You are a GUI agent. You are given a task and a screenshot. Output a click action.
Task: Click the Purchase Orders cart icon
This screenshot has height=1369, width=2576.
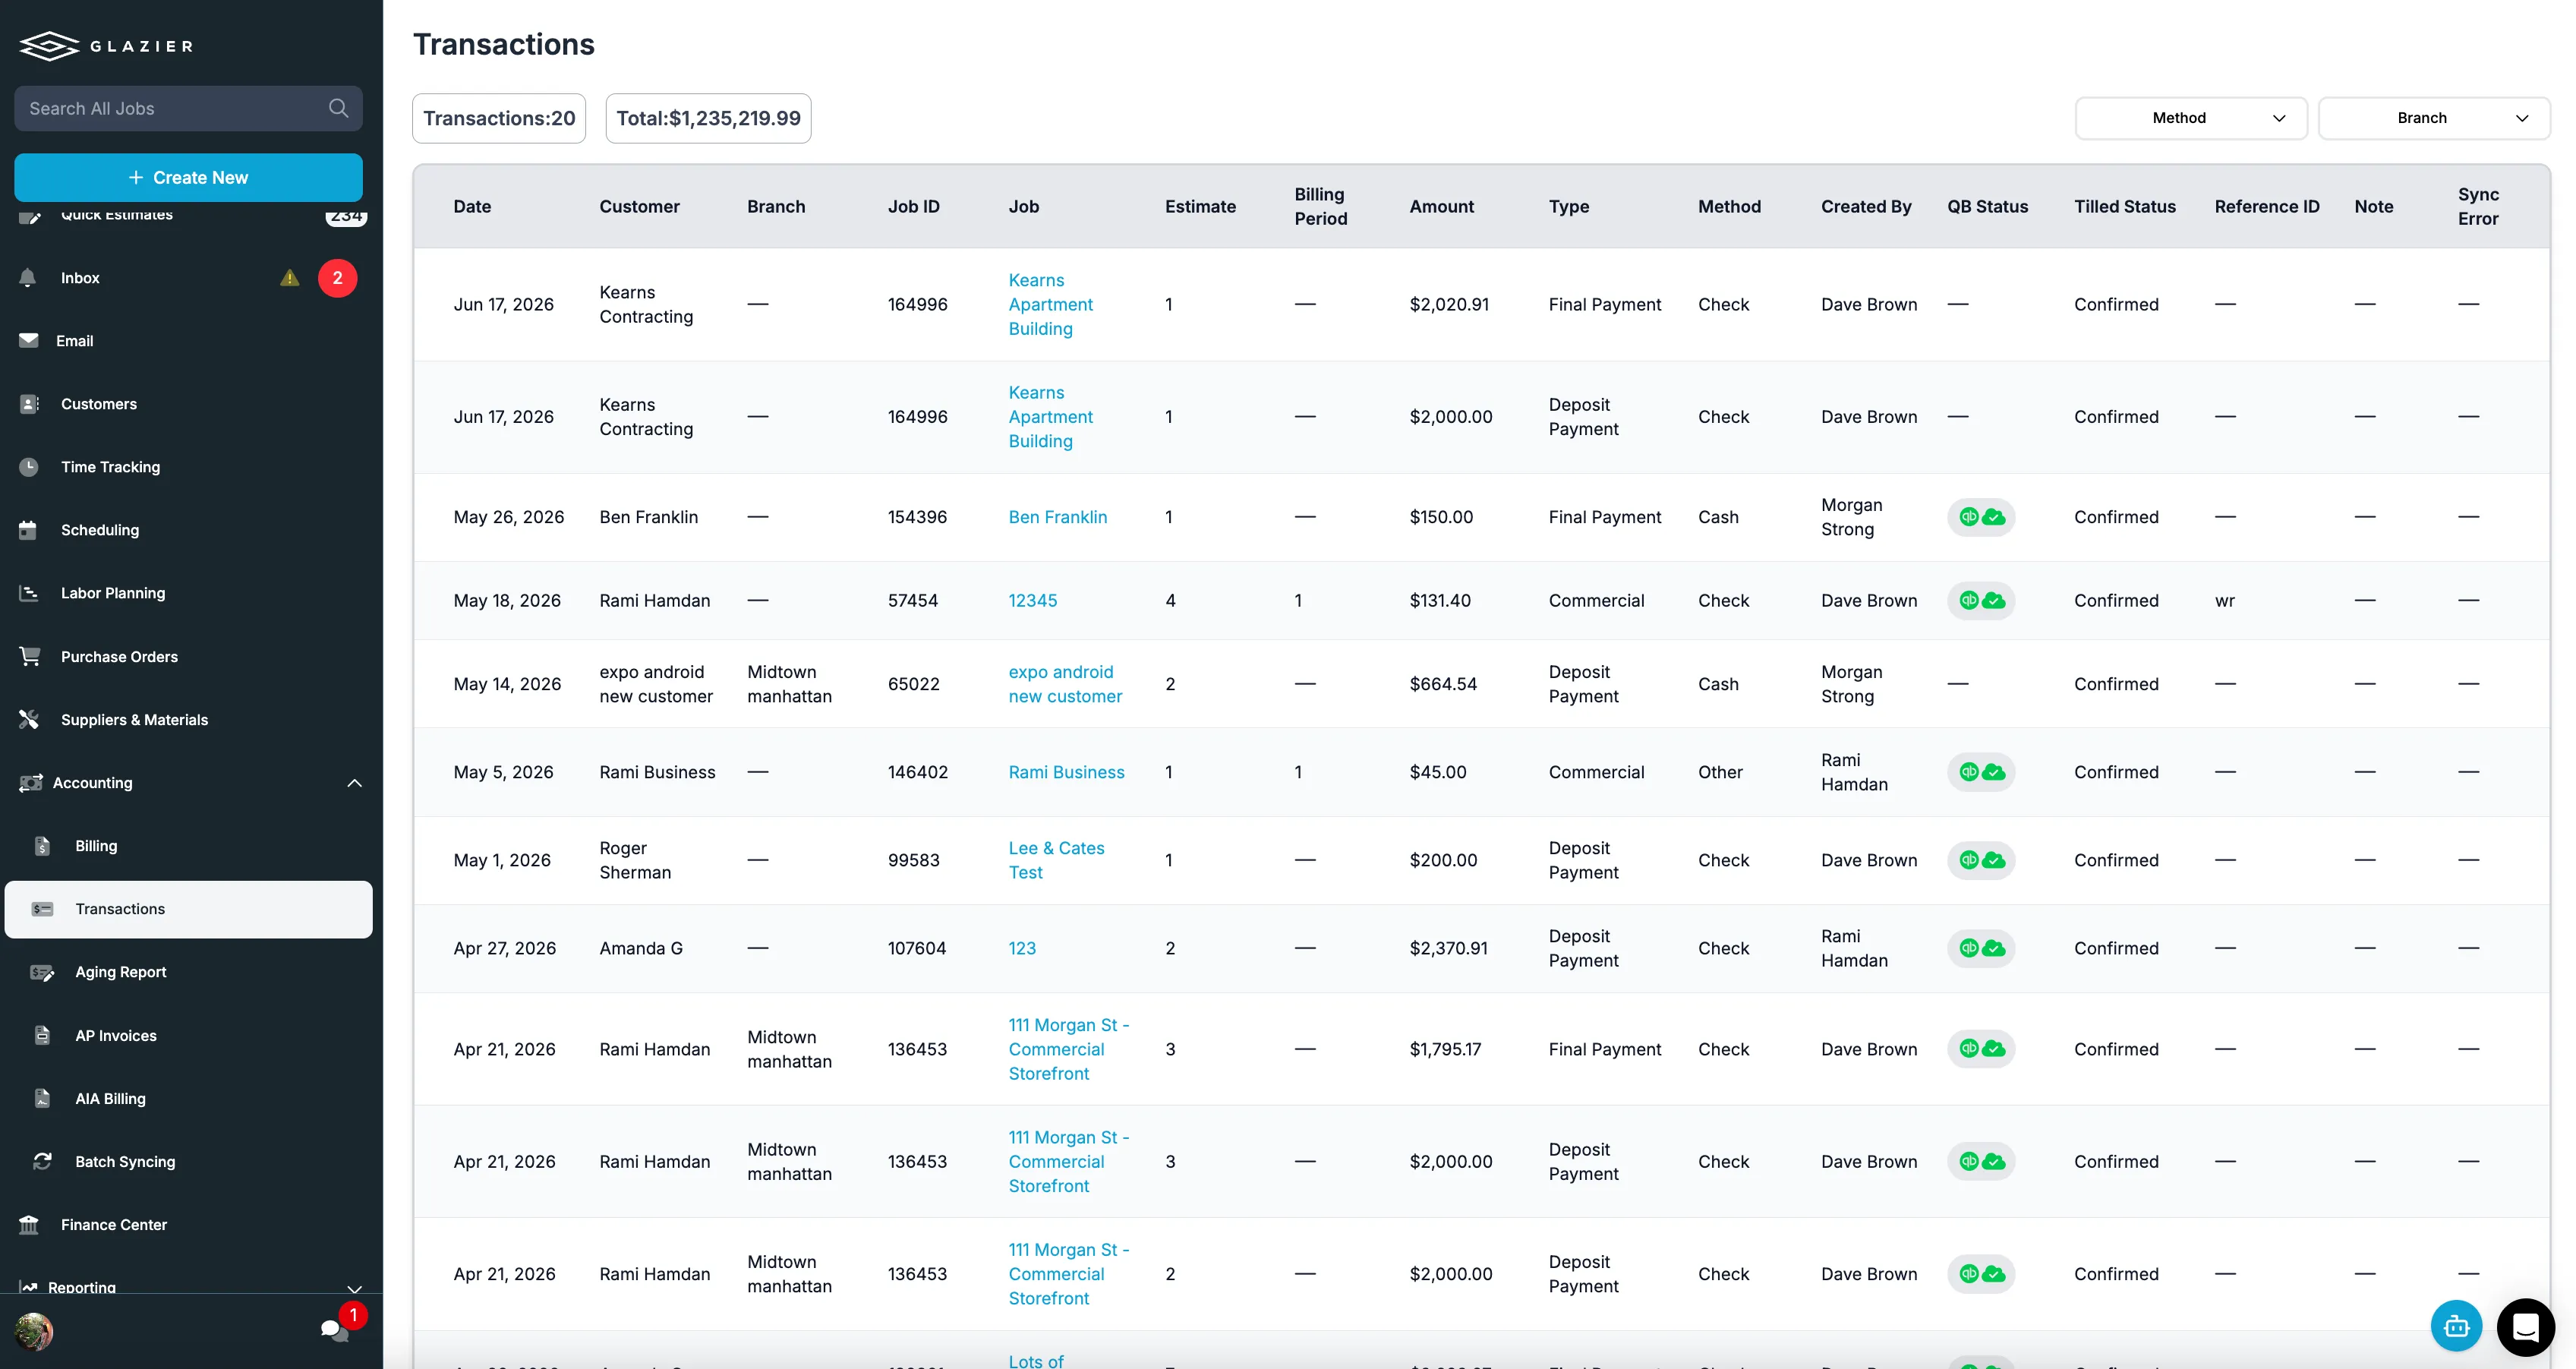point(29,656)
